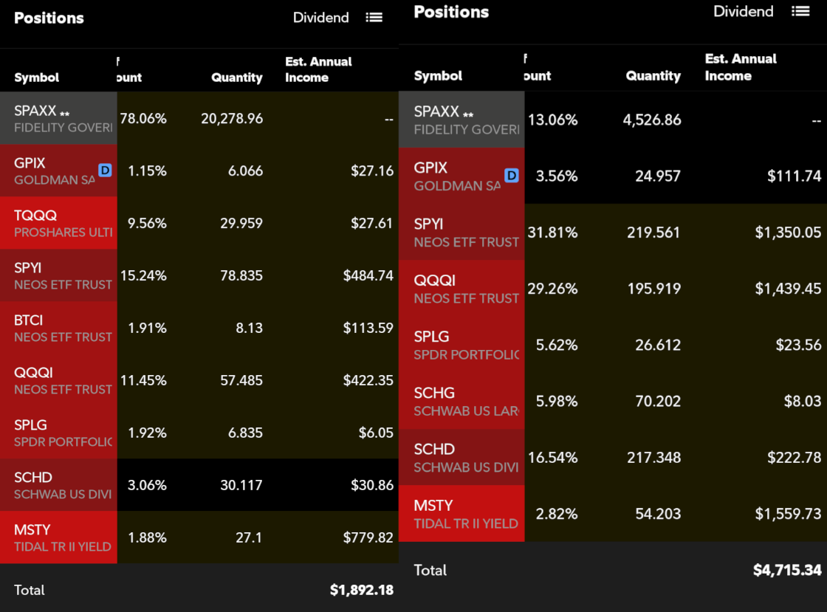Click the 29.959 TQQQ quantity

[241, 223]
